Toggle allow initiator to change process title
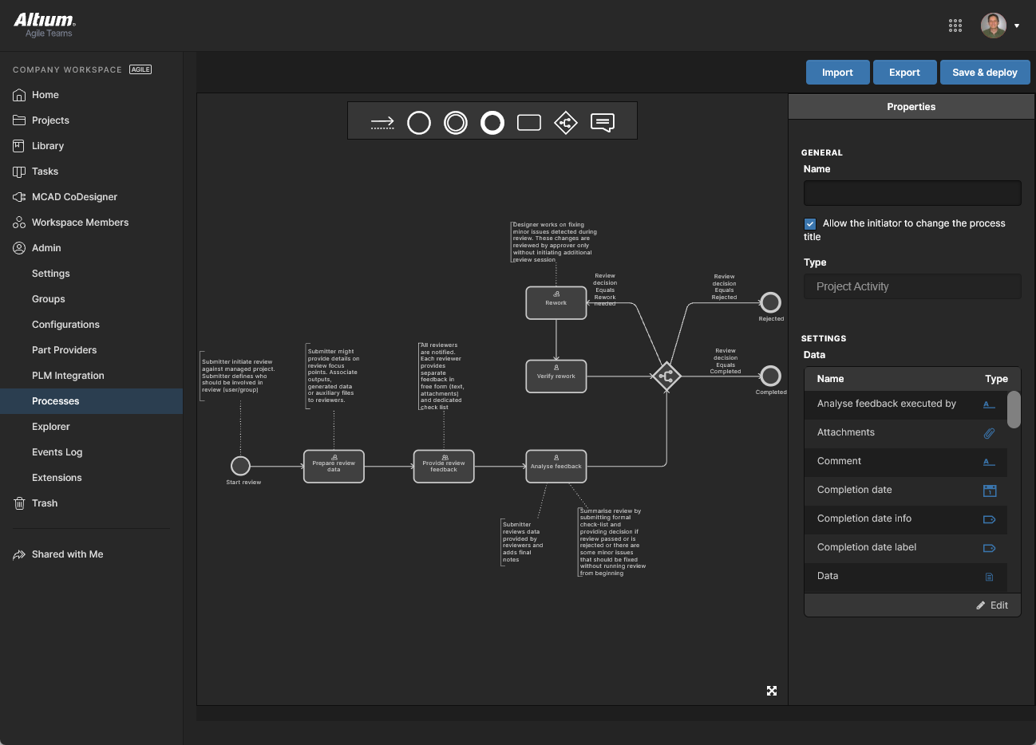 click(x=810, y=224)
